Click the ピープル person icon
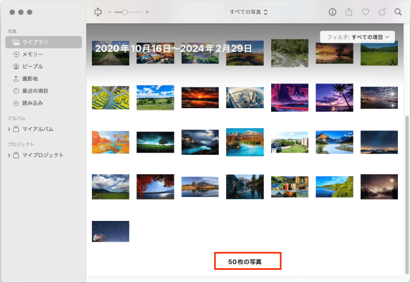 [x=16, y=67]
